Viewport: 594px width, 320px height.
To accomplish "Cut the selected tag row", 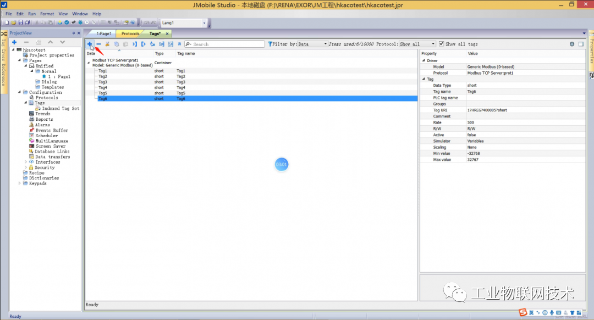I will (x=107, y=44).
